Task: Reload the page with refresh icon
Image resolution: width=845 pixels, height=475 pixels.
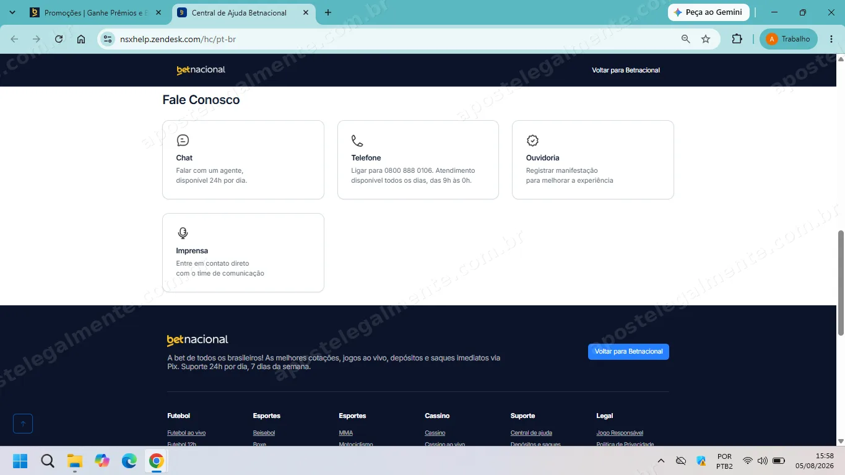Action: pos(59,39)
